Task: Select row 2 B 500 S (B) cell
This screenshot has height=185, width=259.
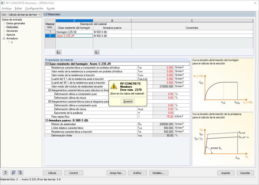Action: click(112, 36)
